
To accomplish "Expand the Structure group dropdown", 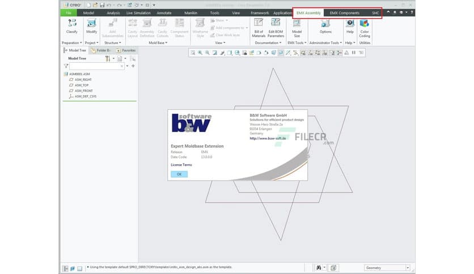I will (113, 43).
